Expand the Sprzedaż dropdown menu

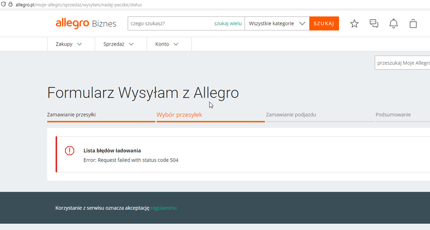pyautogui.click(x=118, y=44)
